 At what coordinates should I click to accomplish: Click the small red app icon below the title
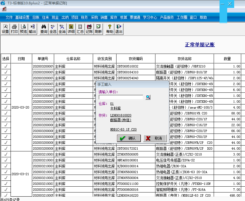tap(4, 9)
